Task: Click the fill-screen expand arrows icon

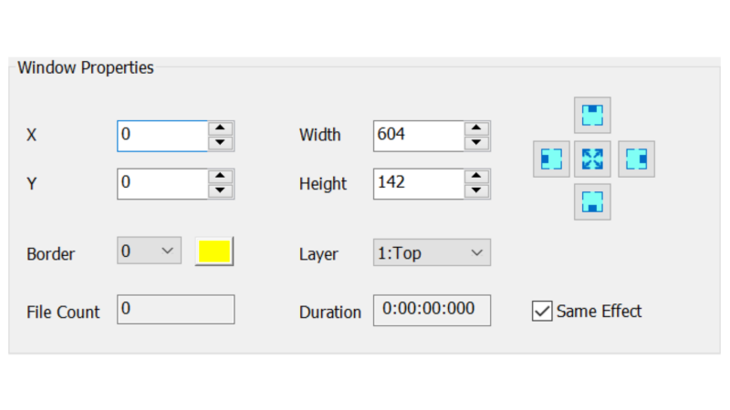Action: (x=592, y=159)
